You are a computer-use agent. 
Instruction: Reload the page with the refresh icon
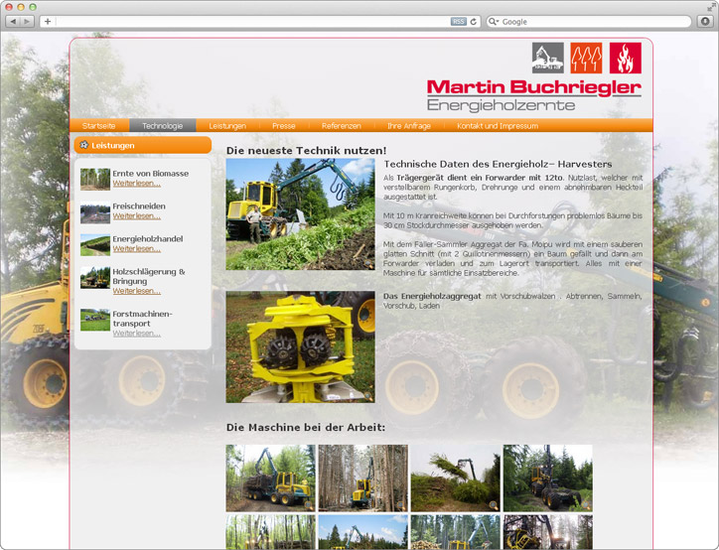pyautogui.click(x=474, y=22)
